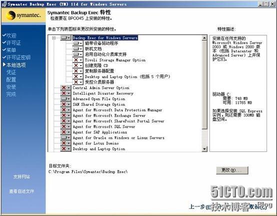Select Agent for Microsoft SQL Server row
Image resolution: width=277 pixels, height=216 pixels.
click(104, 127)
